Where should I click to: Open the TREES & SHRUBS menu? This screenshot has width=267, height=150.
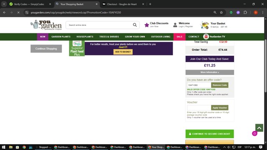[x=109, y=37]
